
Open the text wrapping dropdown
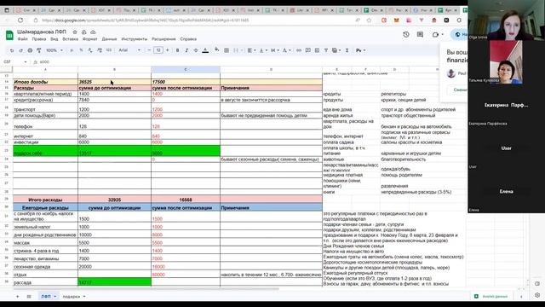(x=274, y=50)
